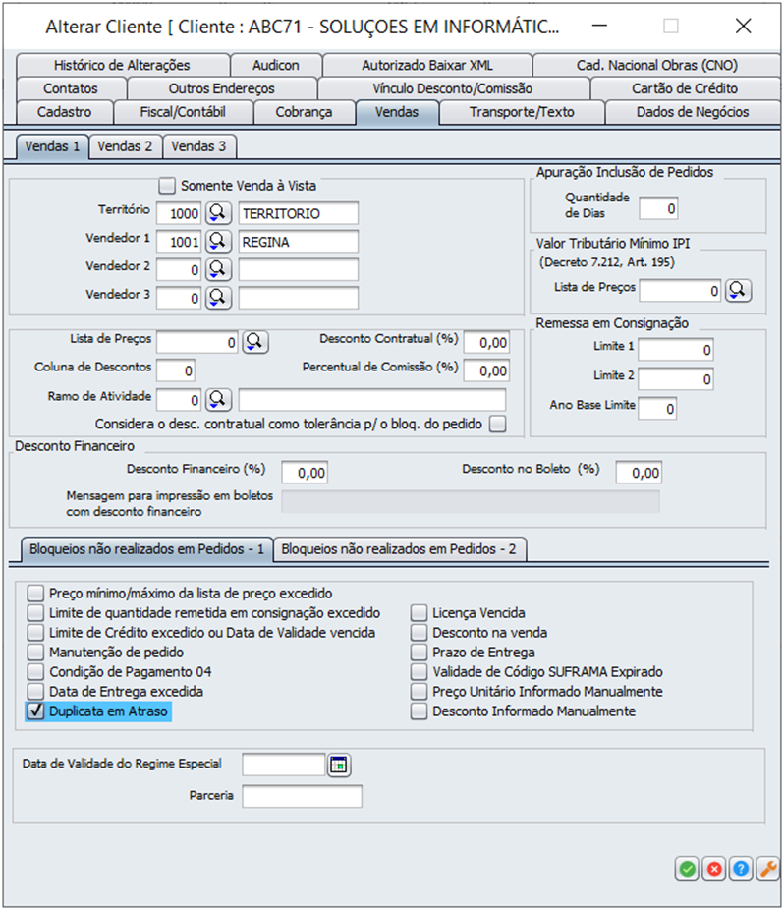The image size is (784, 910).
Task: Open Ramo de Atividade search lookup
Action: (x=218, y=399)
